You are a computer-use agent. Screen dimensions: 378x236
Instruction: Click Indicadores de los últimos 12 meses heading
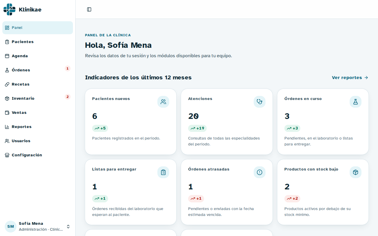click(138, 78)
